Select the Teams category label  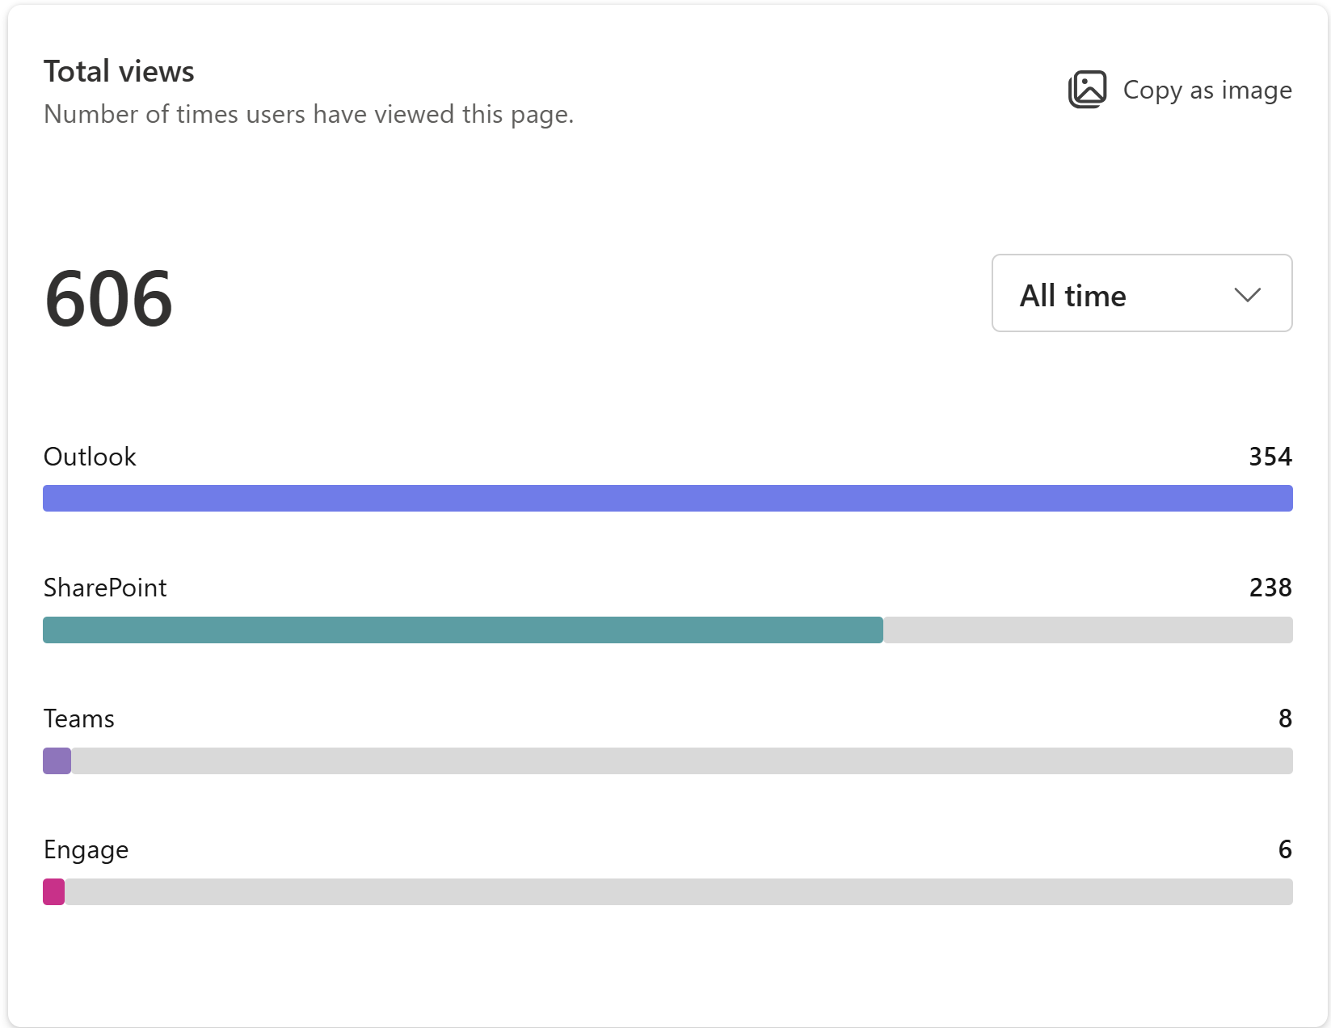(x=78, y=718)
